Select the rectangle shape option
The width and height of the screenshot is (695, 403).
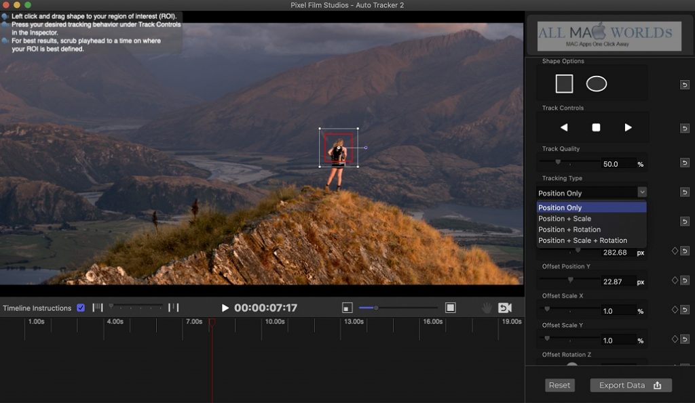564,84
